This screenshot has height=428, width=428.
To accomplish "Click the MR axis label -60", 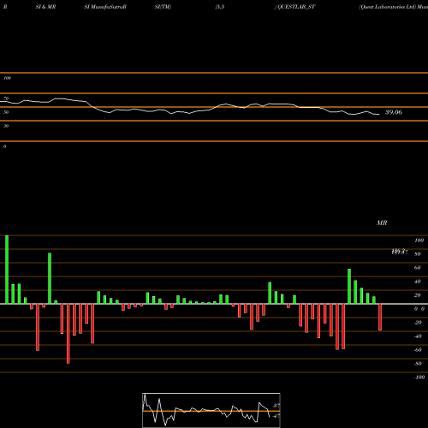I will click(x=418, y=350).
